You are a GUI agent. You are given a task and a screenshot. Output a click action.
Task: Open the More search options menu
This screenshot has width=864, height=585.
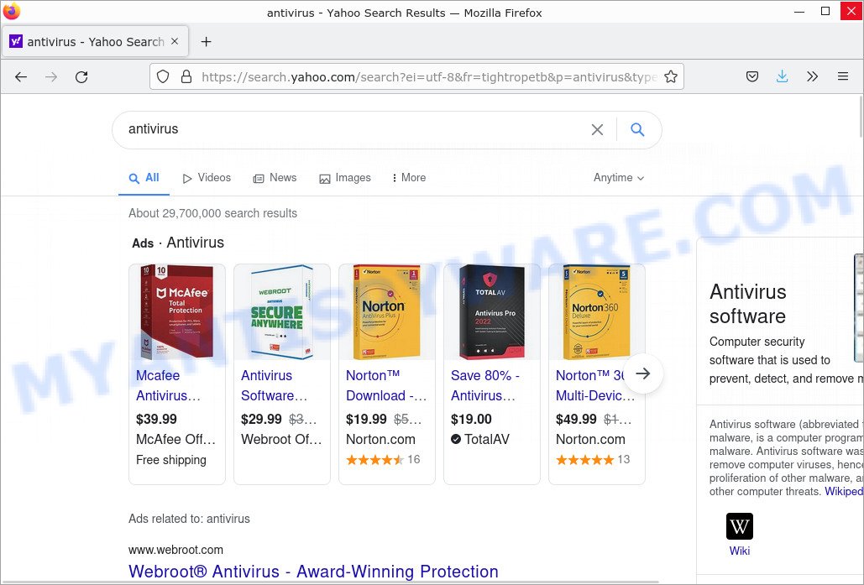point(408,178)
